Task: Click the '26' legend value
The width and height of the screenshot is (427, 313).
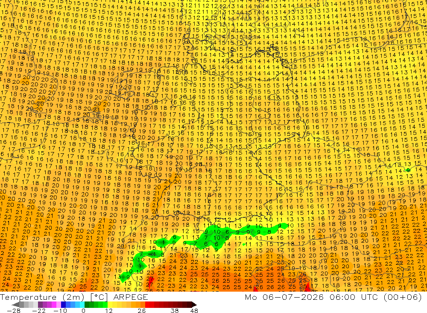Action: (142, 310)
